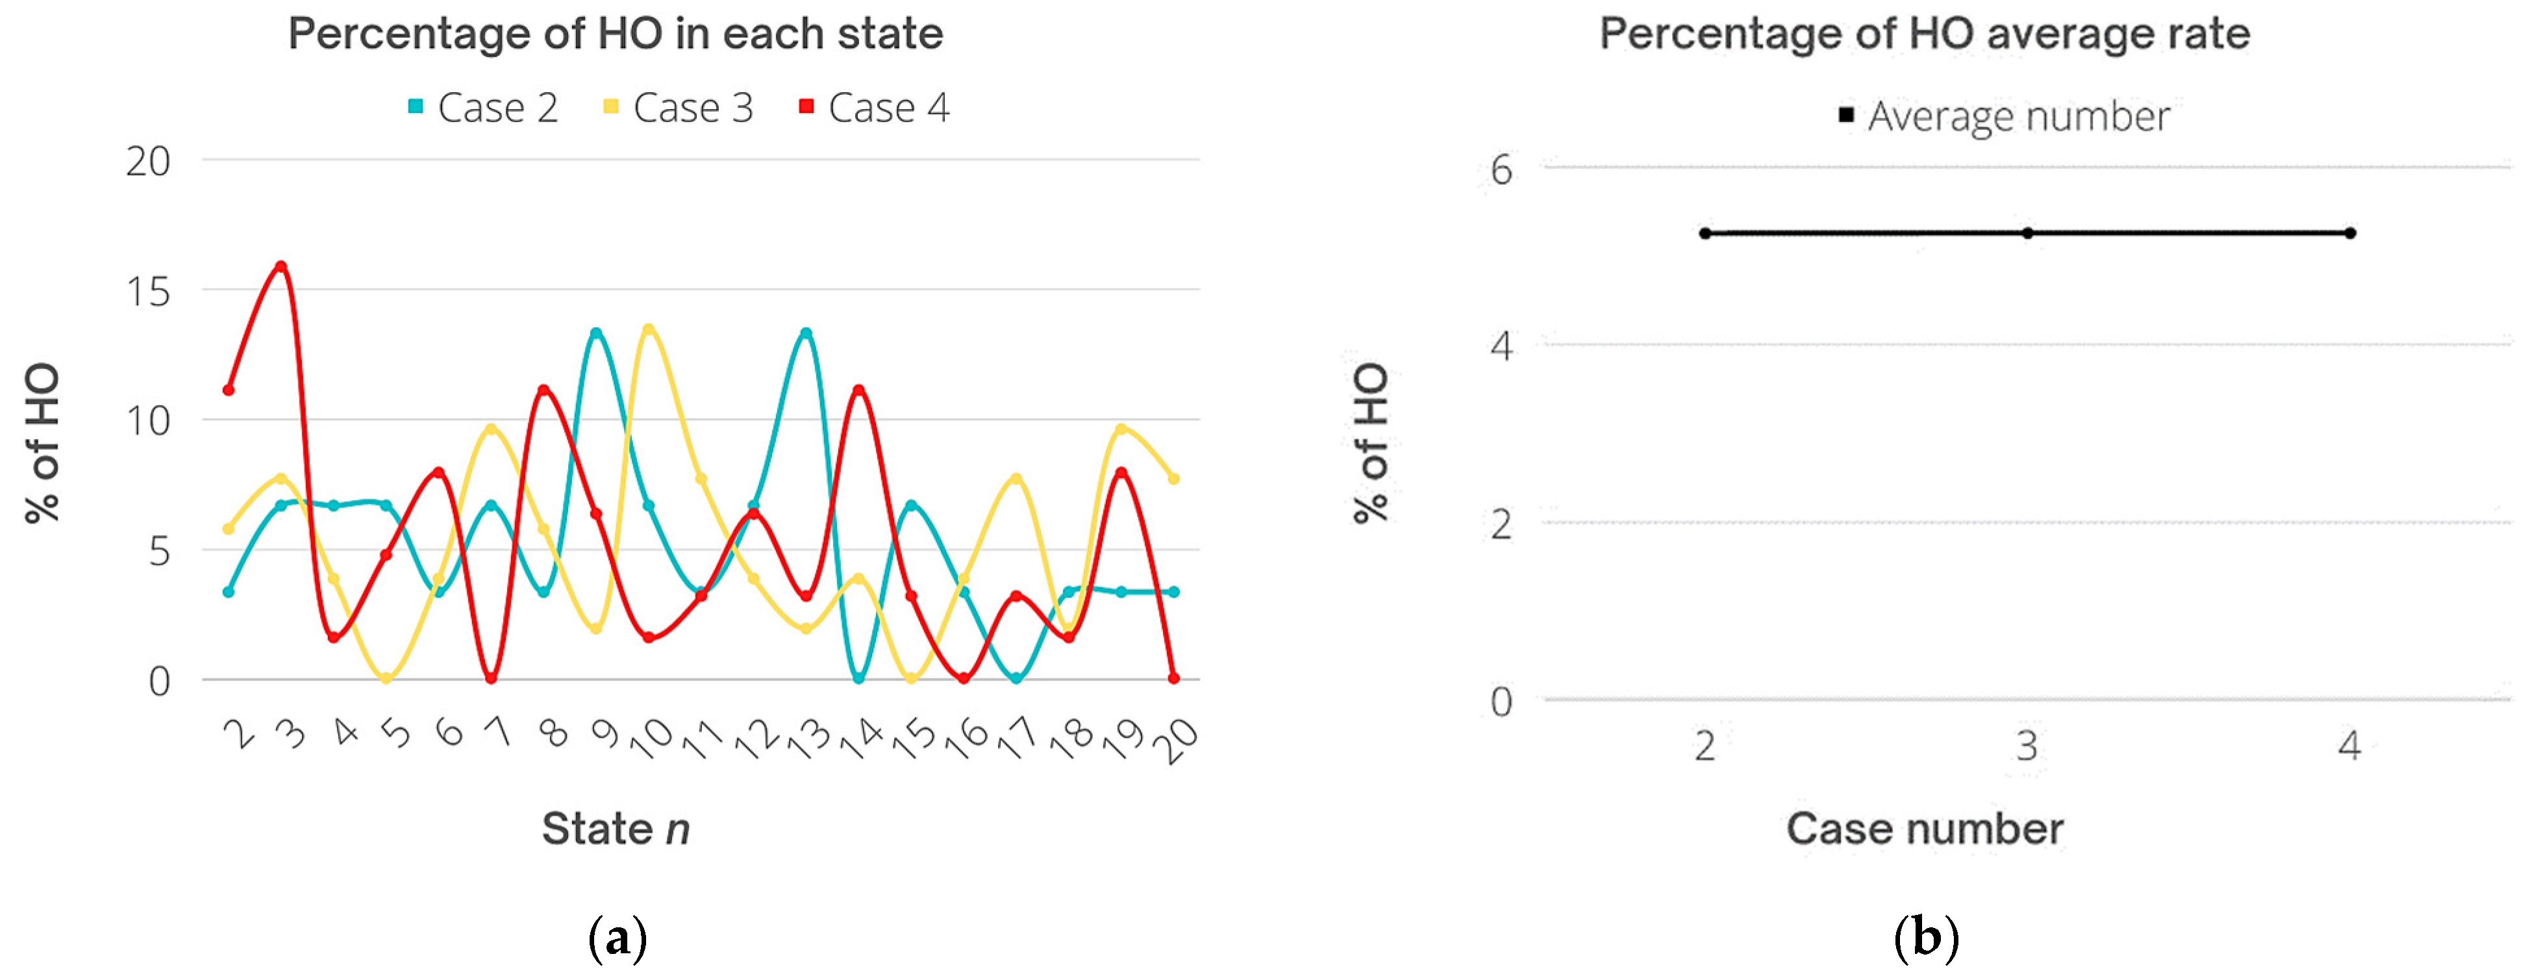This screenshot has width=2537, height=976.
Task: Click the red Case 4 point at state 20
Action: 1173,677
